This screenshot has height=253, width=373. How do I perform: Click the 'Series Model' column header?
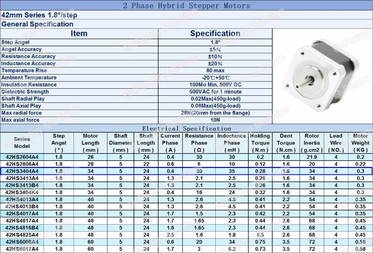pyautogui.click(x=22, y=143)
